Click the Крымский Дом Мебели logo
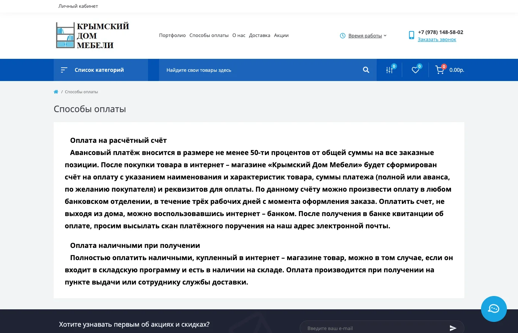518x333 pixels. coord(92,36)
